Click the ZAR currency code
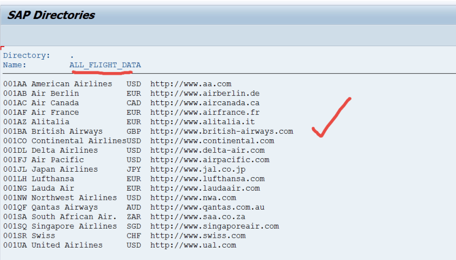This screenshot has height=260, width=456. (134, 217)
